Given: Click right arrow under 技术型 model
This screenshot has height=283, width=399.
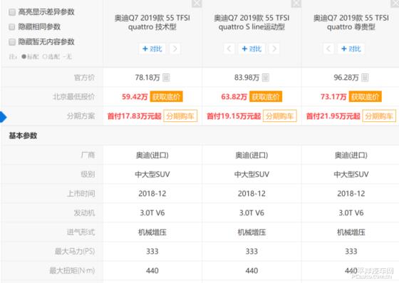Looking at the screenshot, I should pyautogui.click(x=175, y=48).
